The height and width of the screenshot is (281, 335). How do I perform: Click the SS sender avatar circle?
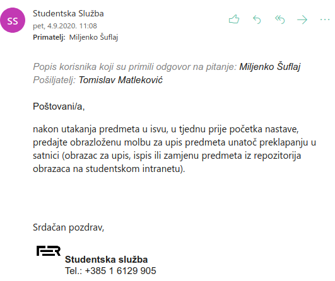[x=13, y=21]
